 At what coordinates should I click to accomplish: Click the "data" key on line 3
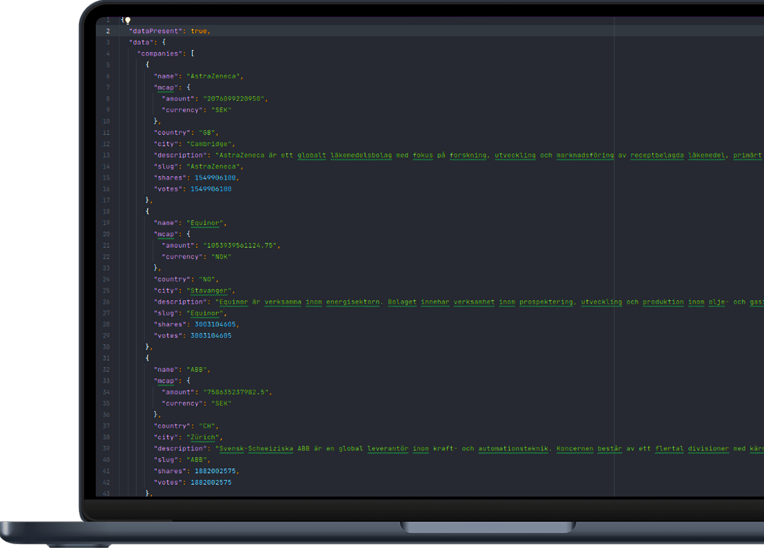click(x=141, y=42)
